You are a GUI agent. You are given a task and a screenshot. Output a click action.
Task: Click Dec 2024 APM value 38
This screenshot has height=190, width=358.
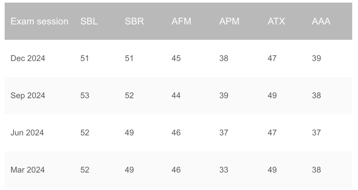(x=224, y=58)
